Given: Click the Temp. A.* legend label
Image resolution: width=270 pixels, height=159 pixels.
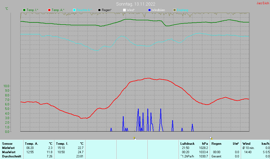Looking at the screenshot, I should click(58, 10).
